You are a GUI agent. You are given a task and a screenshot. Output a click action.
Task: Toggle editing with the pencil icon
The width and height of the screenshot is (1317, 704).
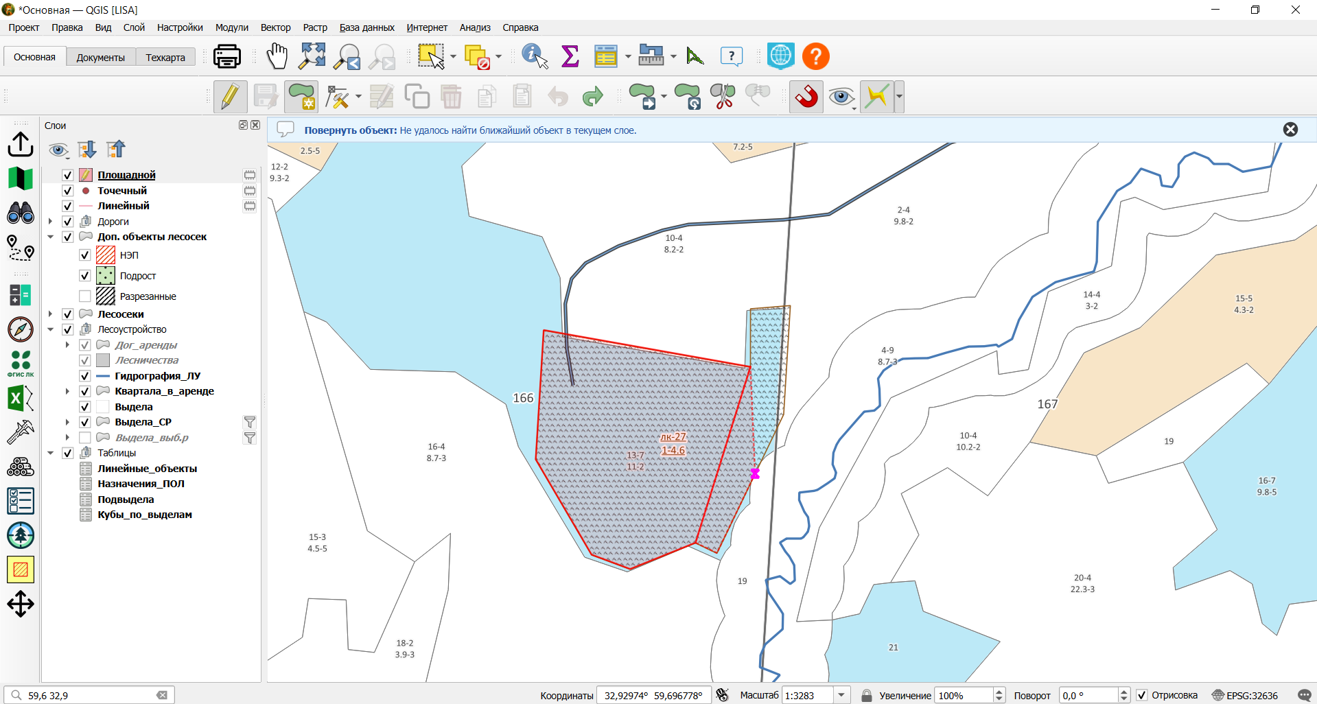[230, 97]
